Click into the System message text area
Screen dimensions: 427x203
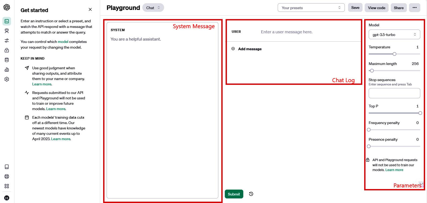(162, 110)
